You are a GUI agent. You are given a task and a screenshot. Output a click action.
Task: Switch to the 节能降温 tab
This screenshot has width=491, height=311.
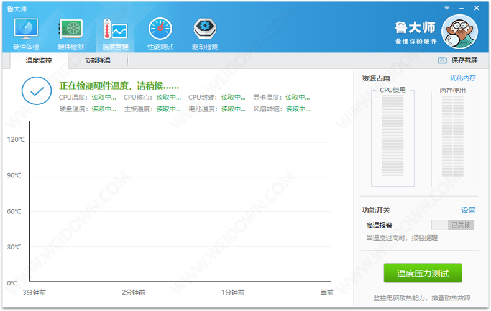[x=98, y=60]
